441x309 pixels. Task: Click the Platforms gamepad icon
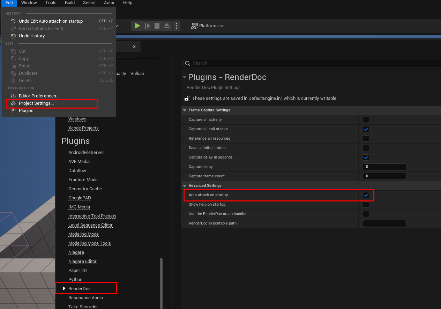pyautogui.click(x=194, y=26)
